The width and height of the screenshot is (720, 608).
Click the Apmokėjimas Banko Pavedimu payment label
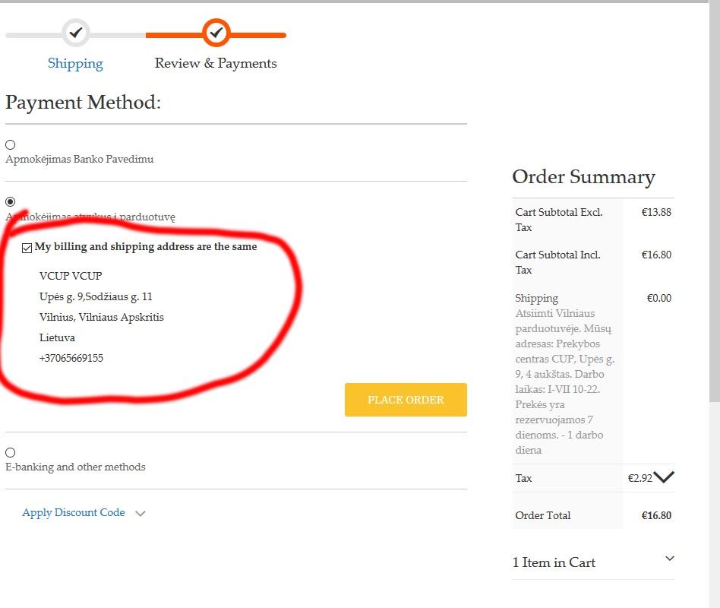click(80, 160)
